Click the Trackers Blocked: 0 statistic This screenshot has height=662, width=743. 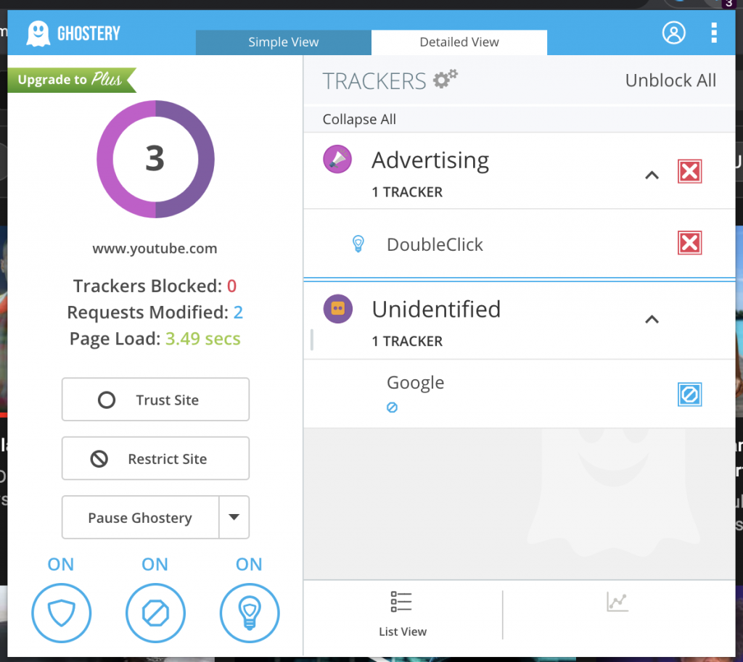coord(155,286)
